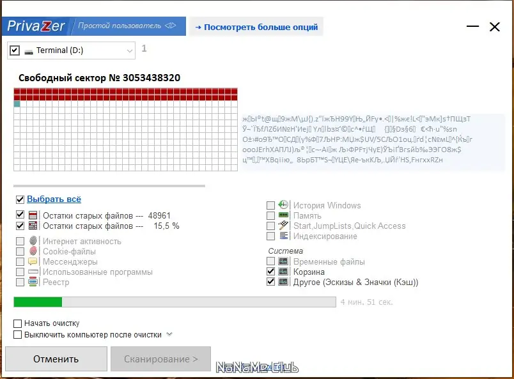The width and height of the screenshot is (514, 379).
Task: Click the drive icon next to Terminal (D:)
Action: (29, 52)
